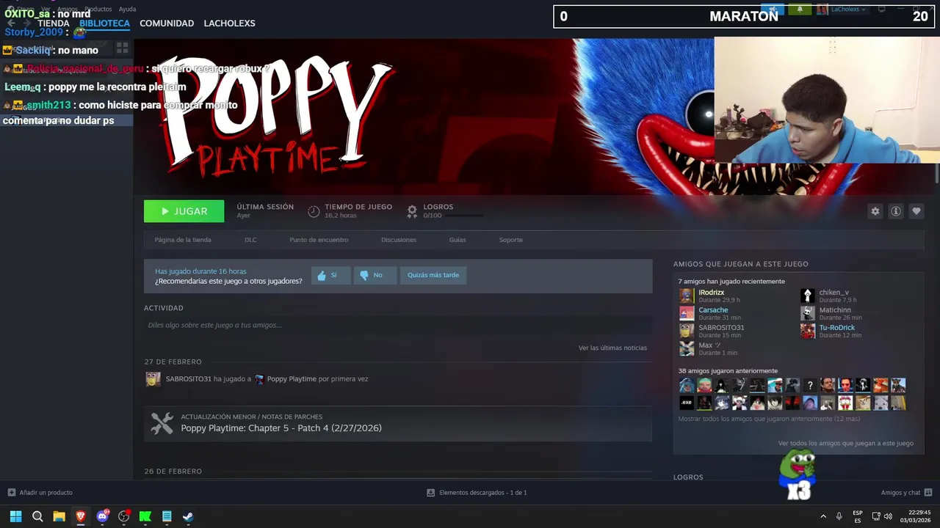
Task: Type in Diles algo sobre este juego field
Action: pos(398,325)
